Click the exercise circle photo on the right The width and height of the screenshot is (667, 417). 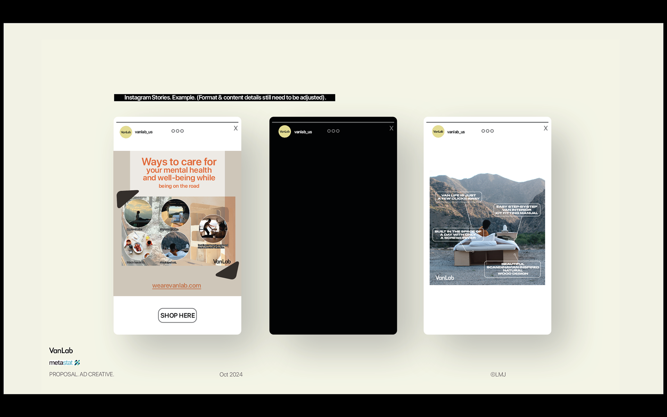213,229
